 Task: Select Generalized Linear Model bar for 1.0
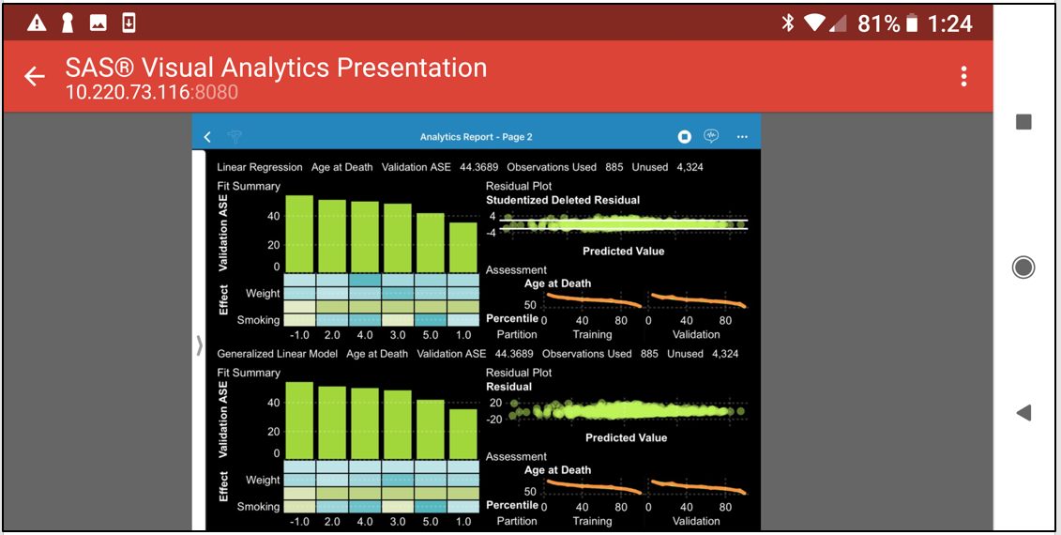pos(463,434)
